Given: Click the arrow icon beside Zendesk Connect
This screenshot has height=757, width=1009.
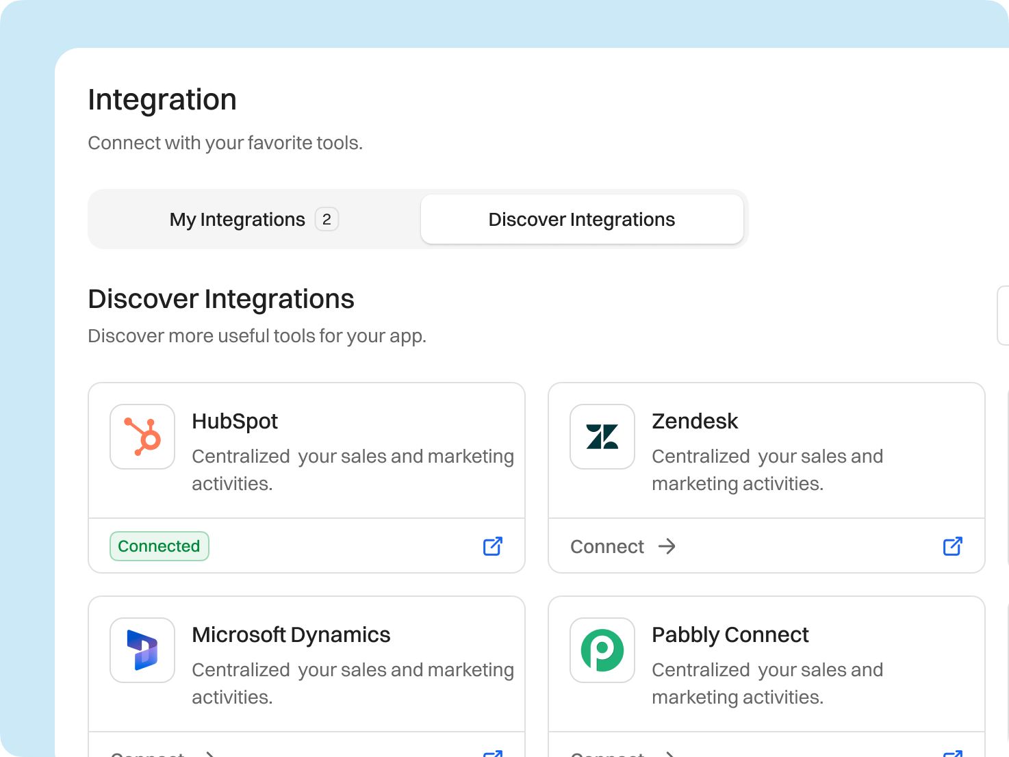Looking at the screenshot, I should [666, 546].
